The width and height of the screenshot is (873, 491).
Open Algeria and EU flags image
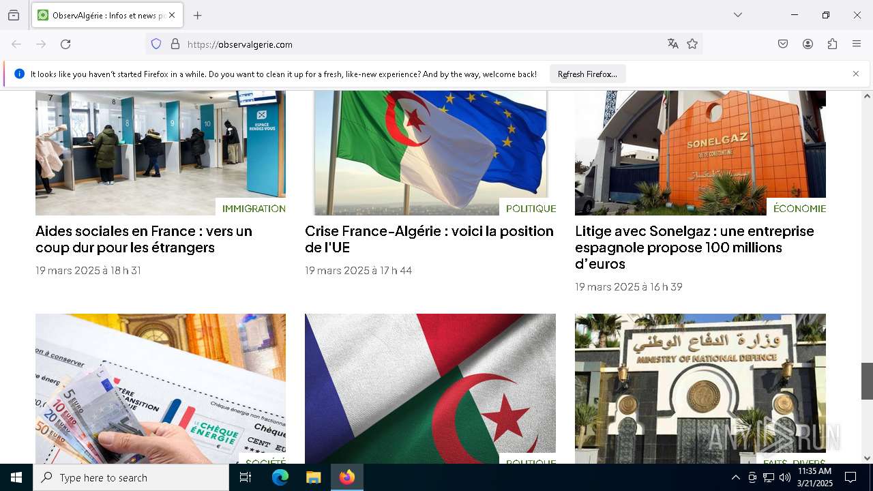(x=430, y=153)
